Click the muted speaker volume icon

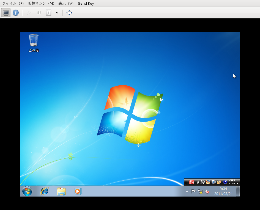pyautogui.click(x=207, y=191)
